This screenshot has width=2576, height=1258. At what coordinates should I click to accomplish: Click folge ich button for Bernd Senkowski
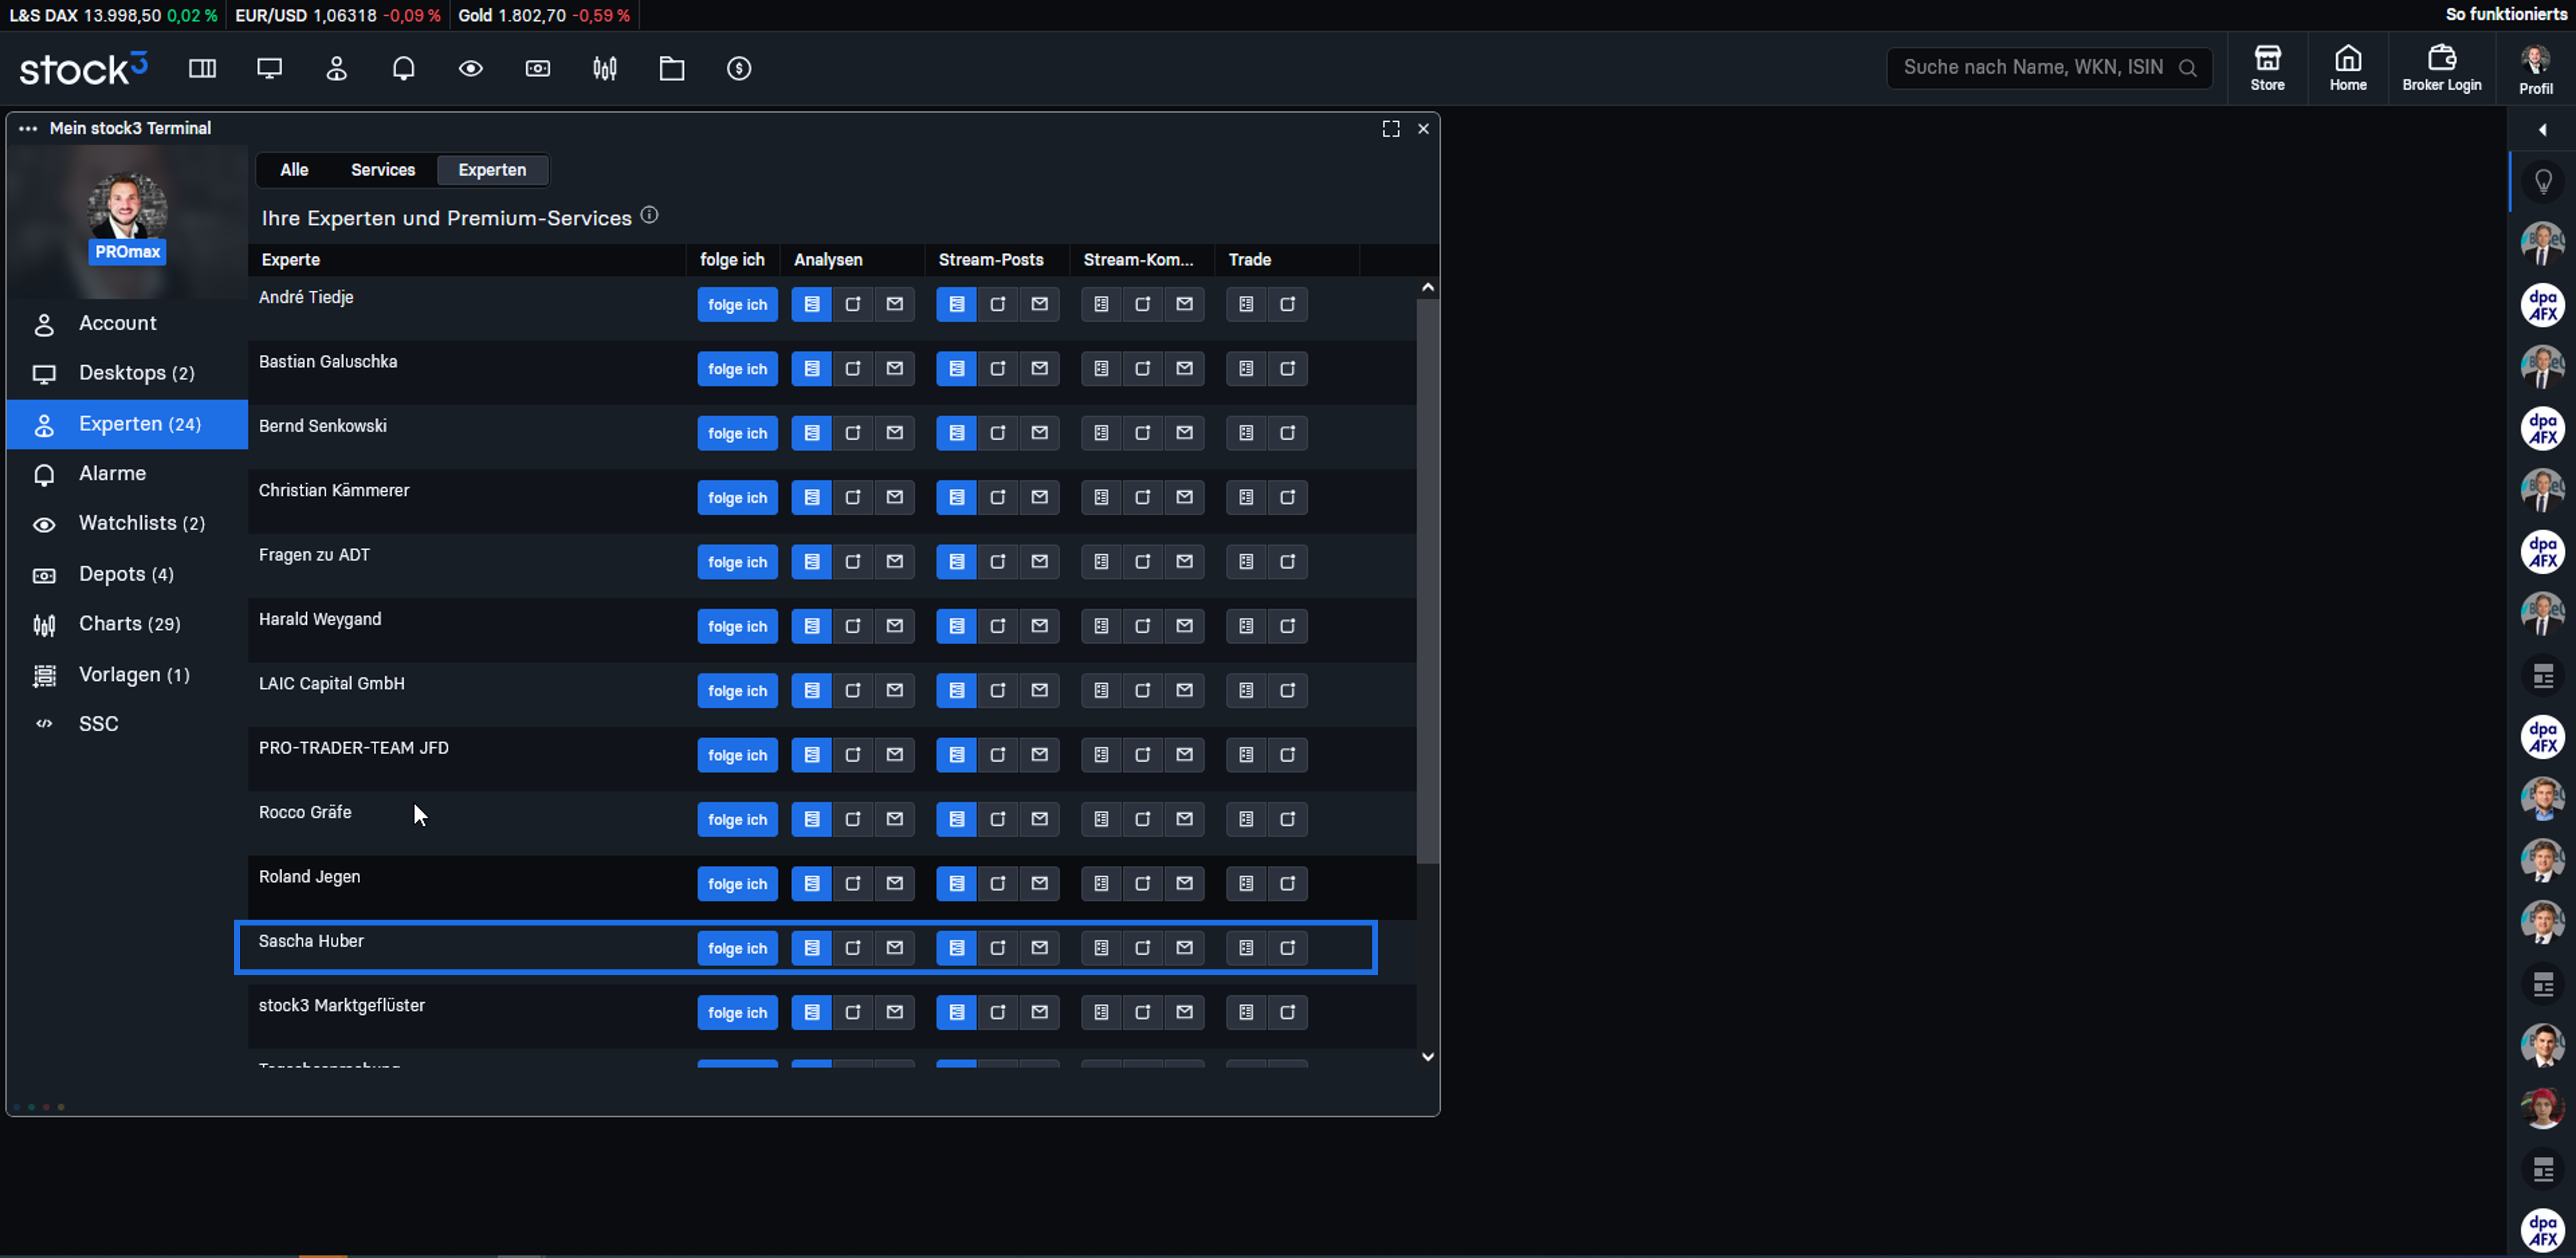click(737, 433)
